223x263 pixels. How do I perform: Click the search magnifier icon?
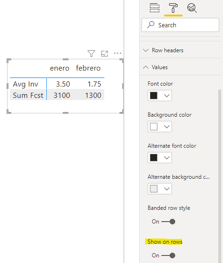[x=151, y=24]
